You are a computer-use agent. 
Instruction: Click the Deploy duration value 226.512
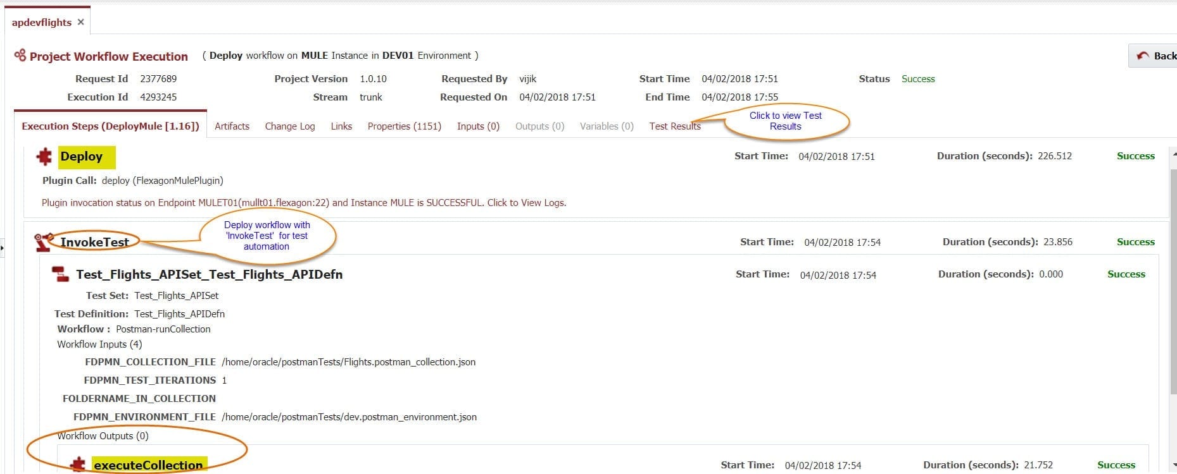point(1055,156)
